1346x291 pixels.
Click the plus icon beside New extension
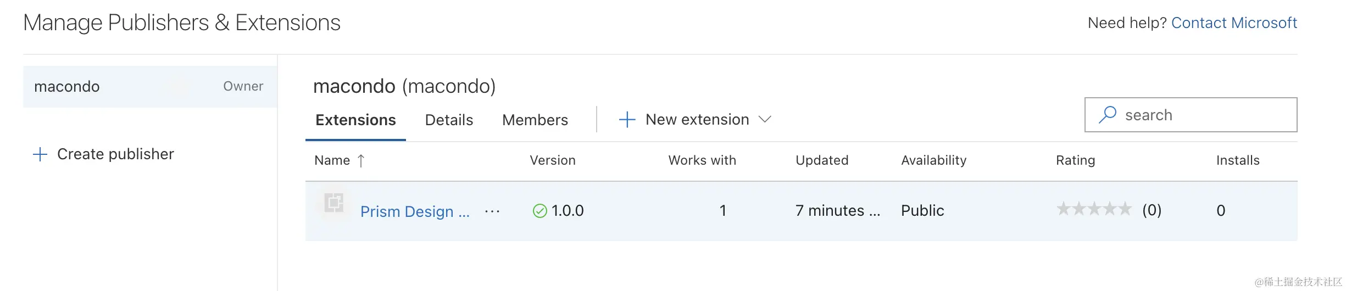click(x=627, y=120)
